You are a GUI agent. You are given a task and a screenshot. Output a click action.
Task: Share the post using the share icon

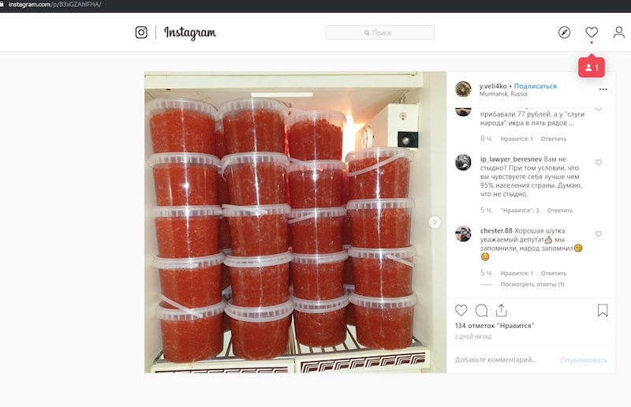tap(501, 311)
